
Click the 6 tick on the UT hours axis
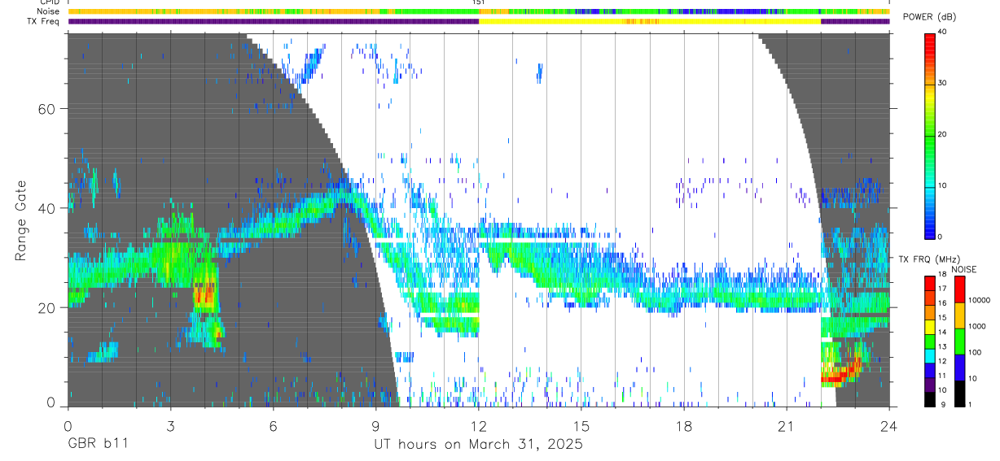point(273,425)
